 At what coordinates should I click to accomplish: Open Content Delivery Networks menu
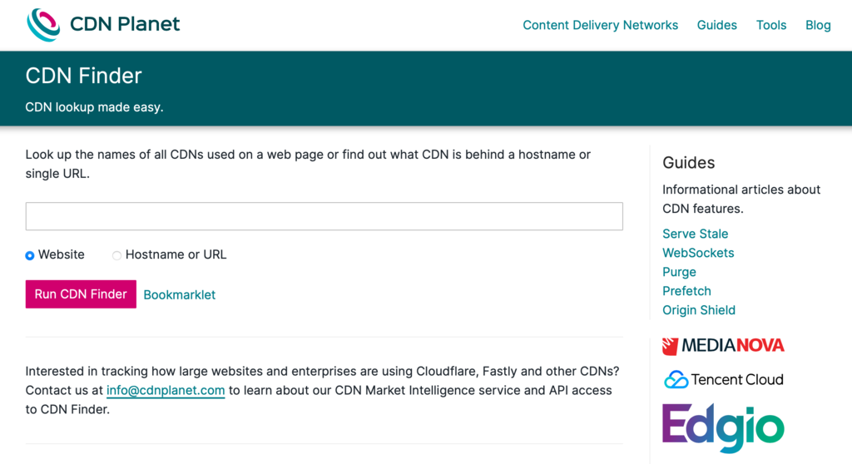pos(600,25)
